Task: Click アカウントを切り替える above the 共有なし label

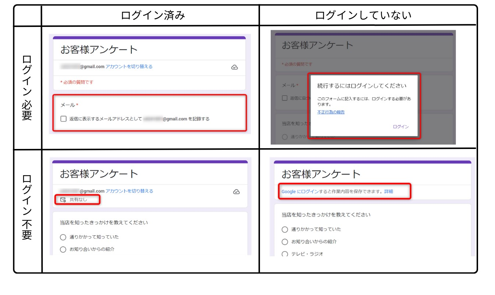Action: point(129,191)
